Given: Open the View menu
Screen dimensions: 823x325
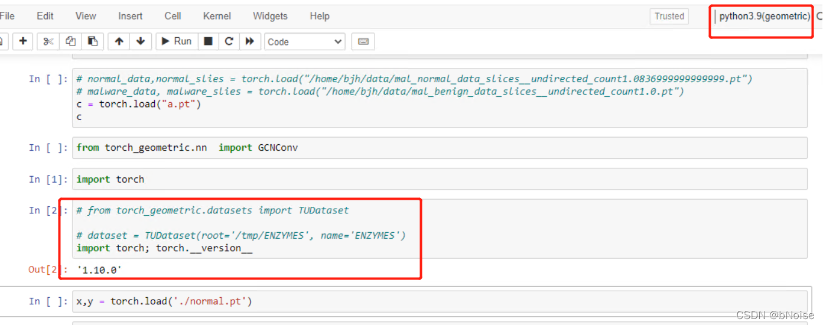Looking at the screenshot, I should pos(86,16).
